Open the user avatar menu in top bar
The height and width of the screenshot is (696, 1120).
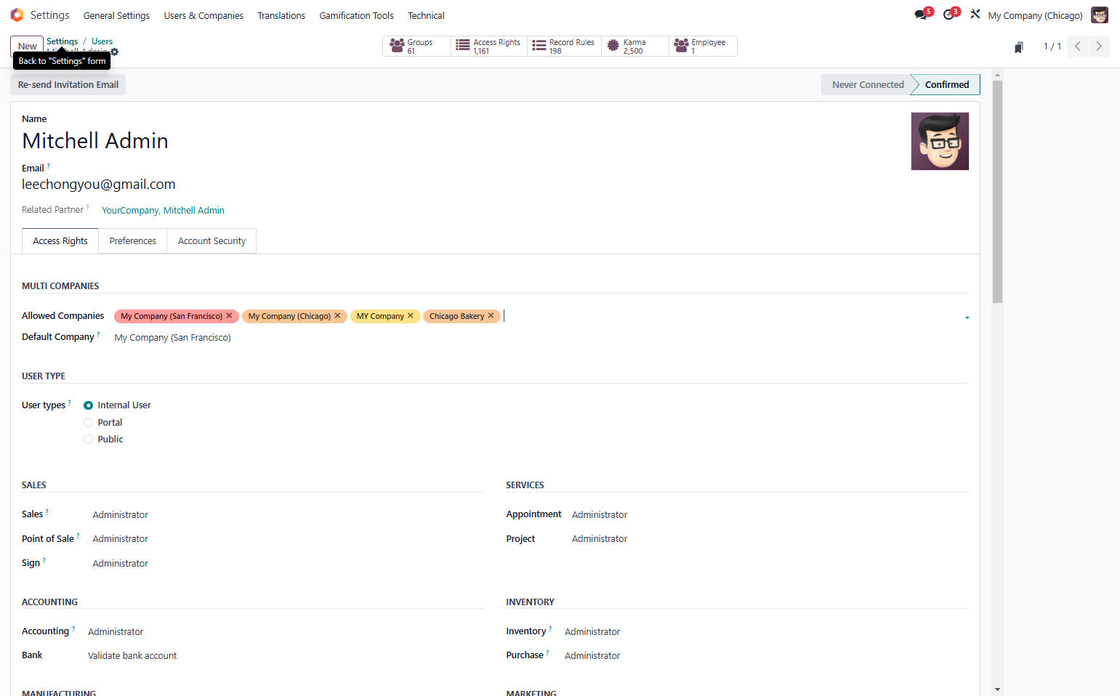(x=1100, y=15)
